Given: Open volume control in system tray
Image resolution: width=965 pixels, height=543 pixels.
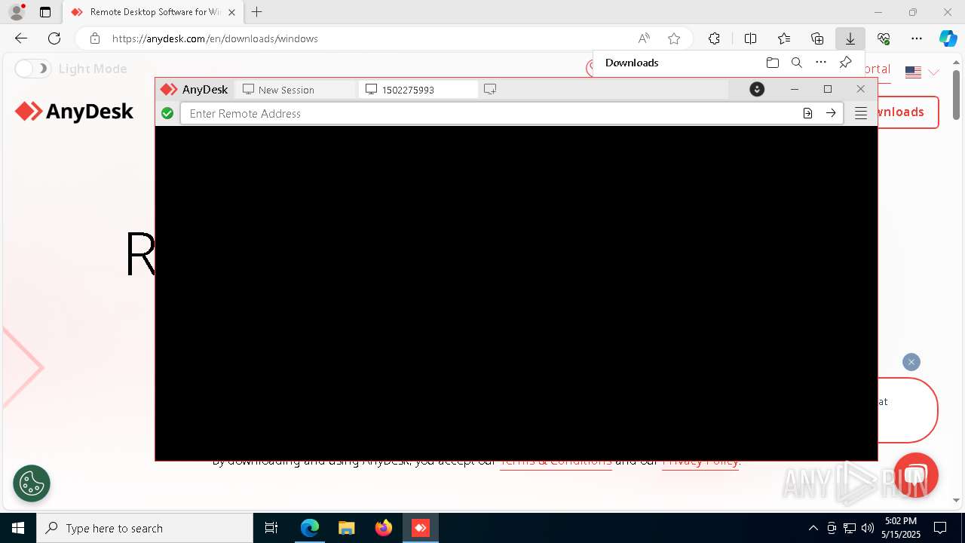Looking at the screenshot, I should click(x=868, y=528).
